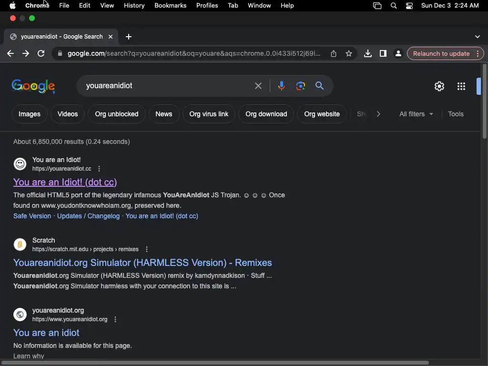Screen dimensions: 488x366
Task: Select the Org website chip
Action: pyautogui.click(x=322, y=114)
